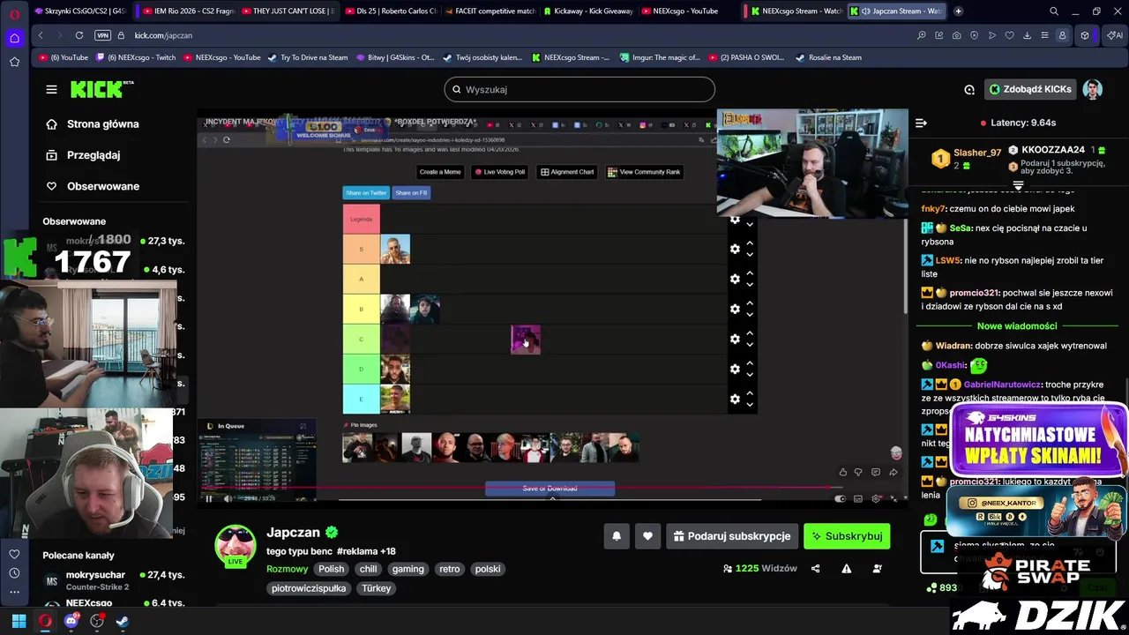This screenshot has height=635, width=1129.
Task: Open Steam from the taskbar
Action: click(x=123, y=621)
